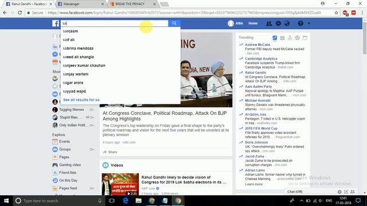Open 2018 FIFA World Cup trend

(x=261, y=128)
